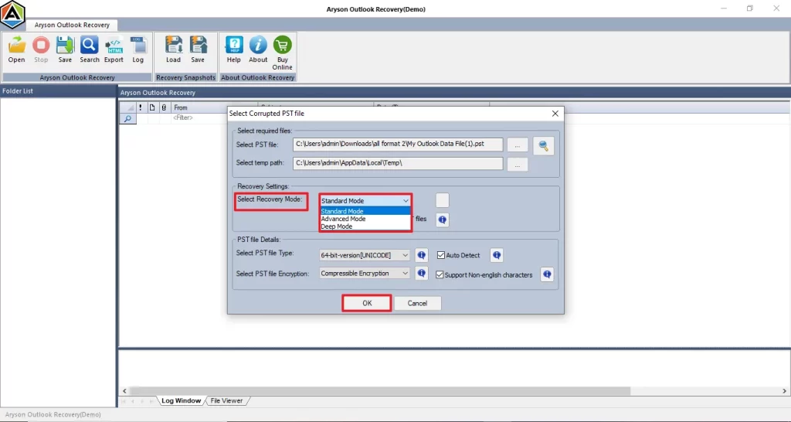Screen dimensions: 791x422
Task: Switch to the File Viewer tab
Action: pyautogui.click(x=226, y=401)
